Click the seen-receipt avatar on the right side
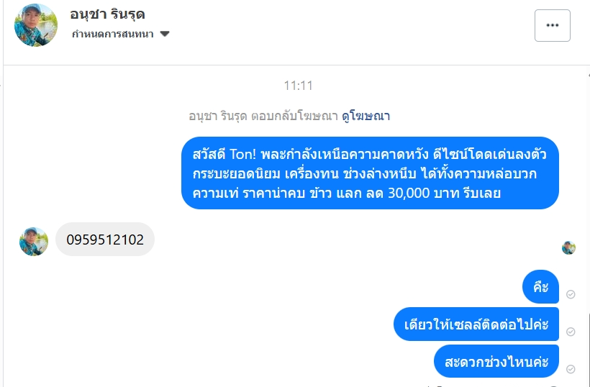 click(568, 248)
